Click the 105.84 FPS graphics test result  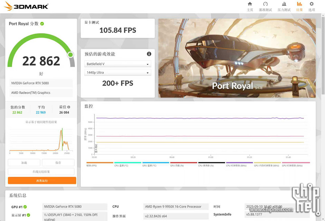pos(118,30)
